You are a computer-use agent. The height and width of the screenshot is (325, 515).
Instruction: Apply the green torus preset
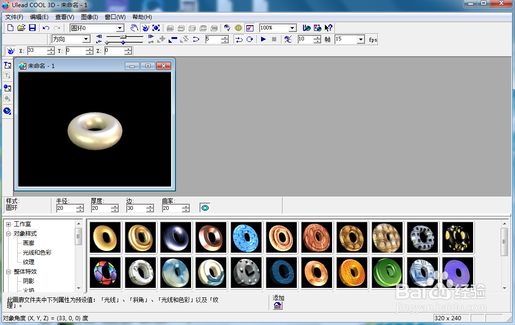point(387,273)
